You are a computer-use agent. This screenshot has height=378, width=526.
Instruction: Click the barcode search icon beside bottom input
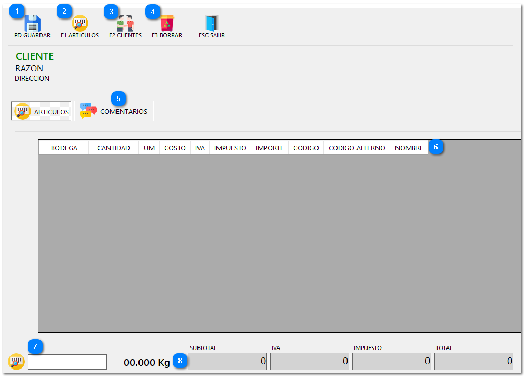pyautogui.click(x=17, y=362)
